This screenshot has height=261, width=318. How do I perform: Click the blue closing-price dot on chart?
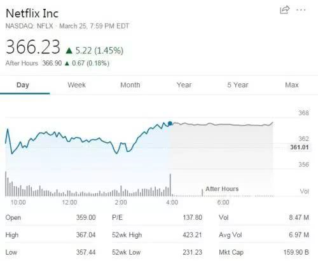click(x=170, y=123)
